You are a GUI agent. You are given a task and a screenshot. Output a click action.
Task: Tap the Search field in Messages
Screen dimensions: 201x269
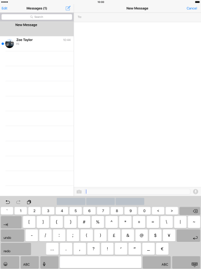pyautogui.click(x=37, y=17)
